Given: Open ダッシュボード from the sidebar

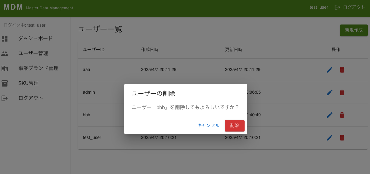Looking at the screenshot, I should coord(35,38).
